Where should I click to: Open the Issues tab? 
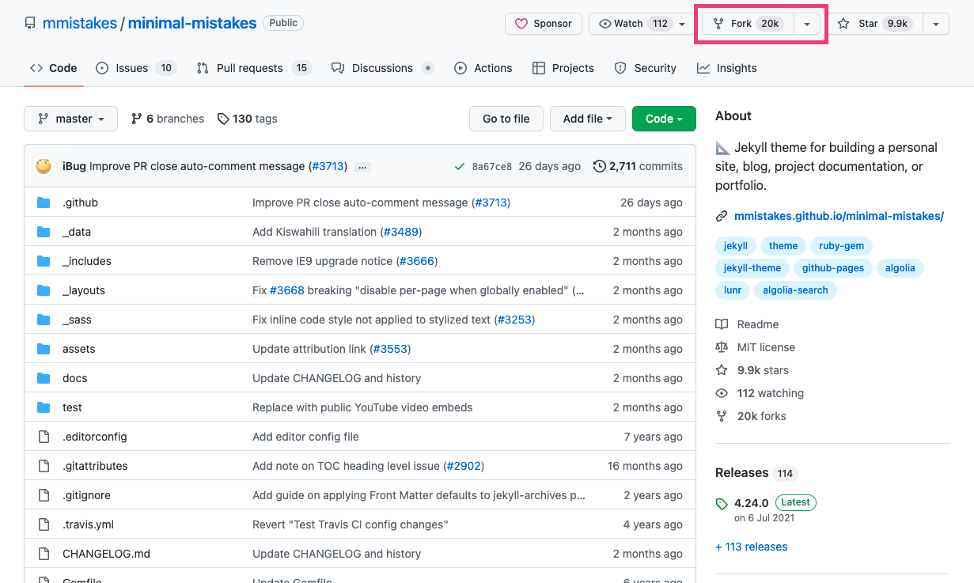[135, 68]
